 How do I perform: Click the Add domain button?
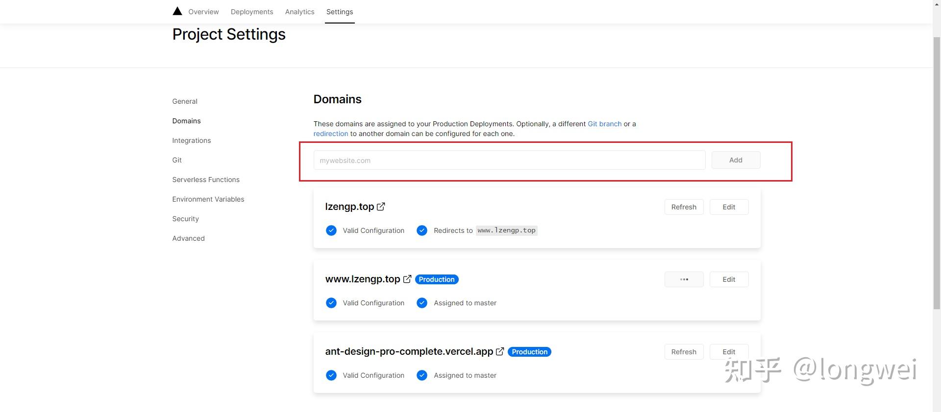pos(736,160)
